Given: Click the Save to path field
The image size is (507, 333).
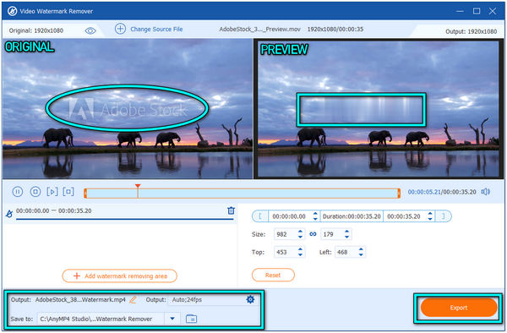Looking at the screenshot, I should point(101,319).
